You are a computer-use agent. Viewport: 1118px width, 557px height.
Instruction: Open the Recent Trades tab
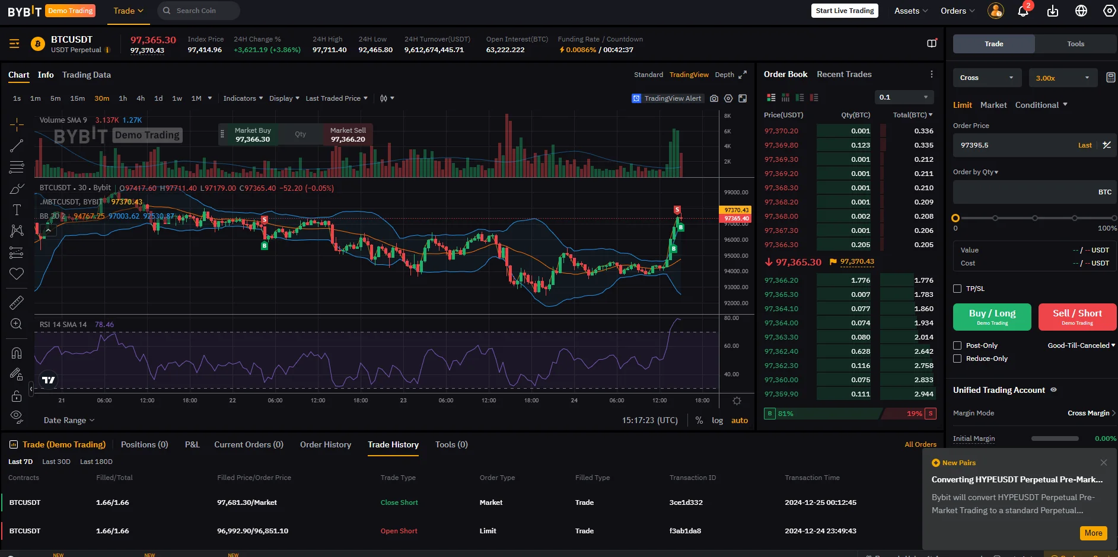(843, 74)
